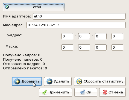The width and height of the screenshot is (129, 100).
Task: Click the Mac-адрес field with 01:24:12:07:82:13
Action: click(76, 25)
